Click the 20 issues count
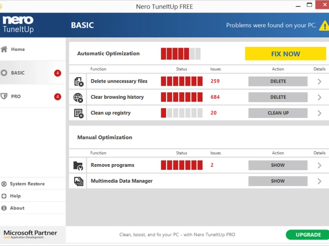 (213, 113)
